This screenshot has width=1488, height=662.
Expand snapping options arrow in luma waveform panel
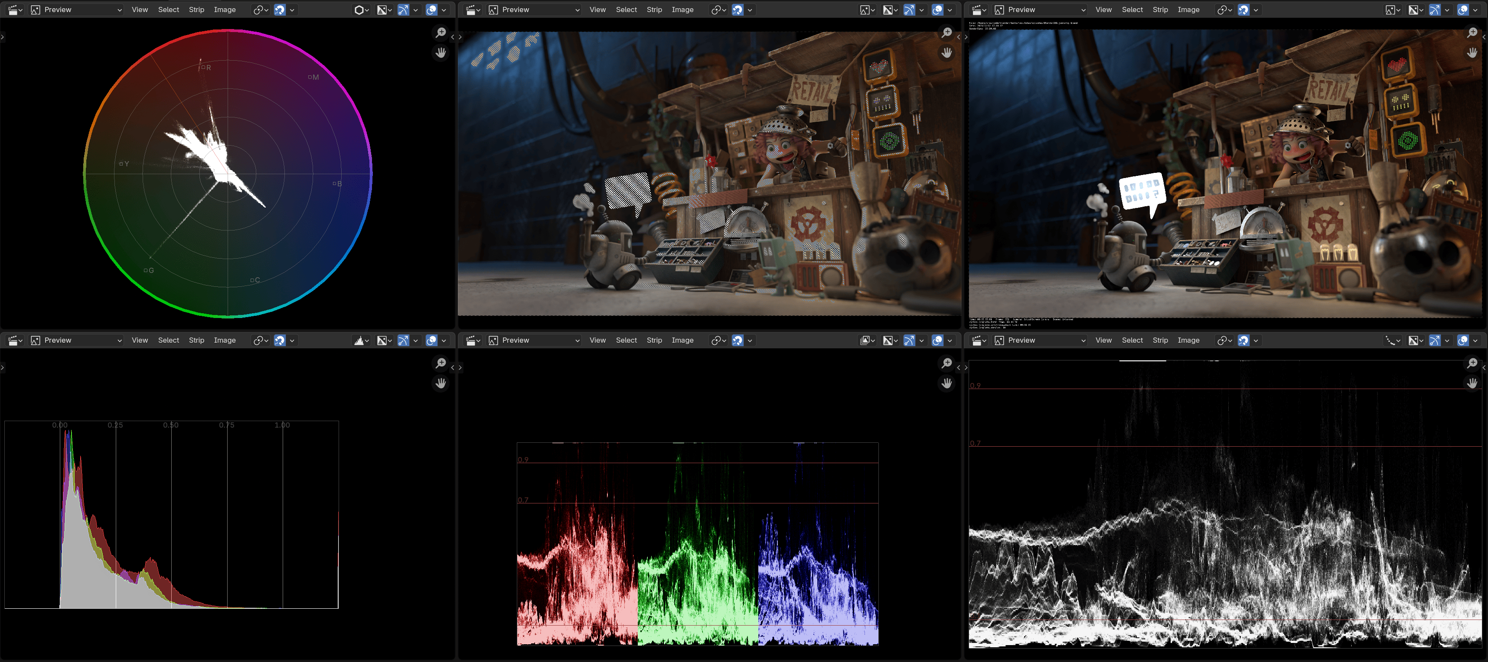[x=1256, y=341]
